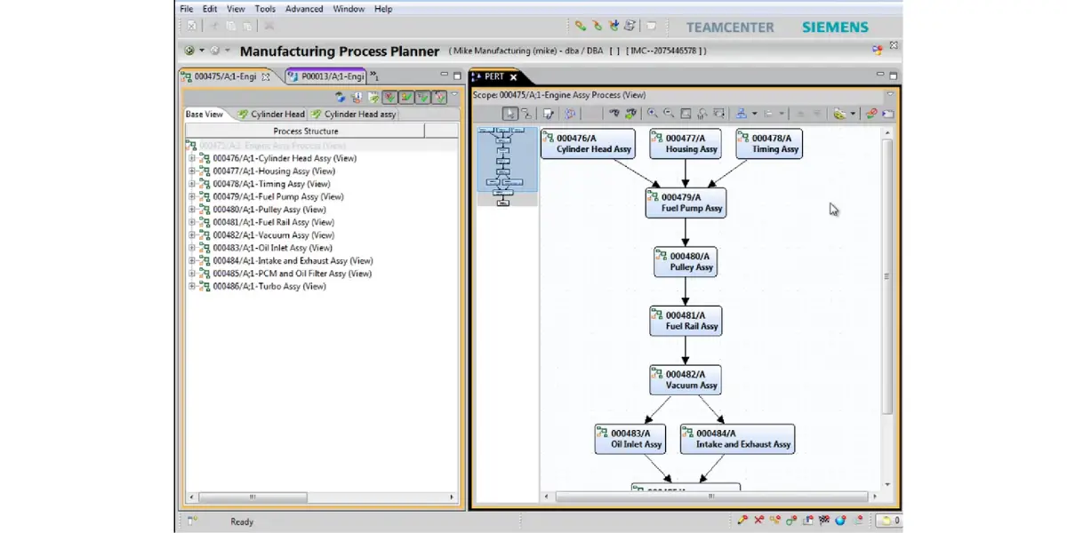Screen dimensions: 1067x533
Task: Open the Help menu
Action: (x=383, y=9)
